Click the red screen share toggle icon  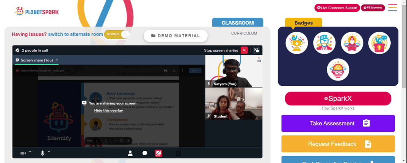[x=159, y=153]
